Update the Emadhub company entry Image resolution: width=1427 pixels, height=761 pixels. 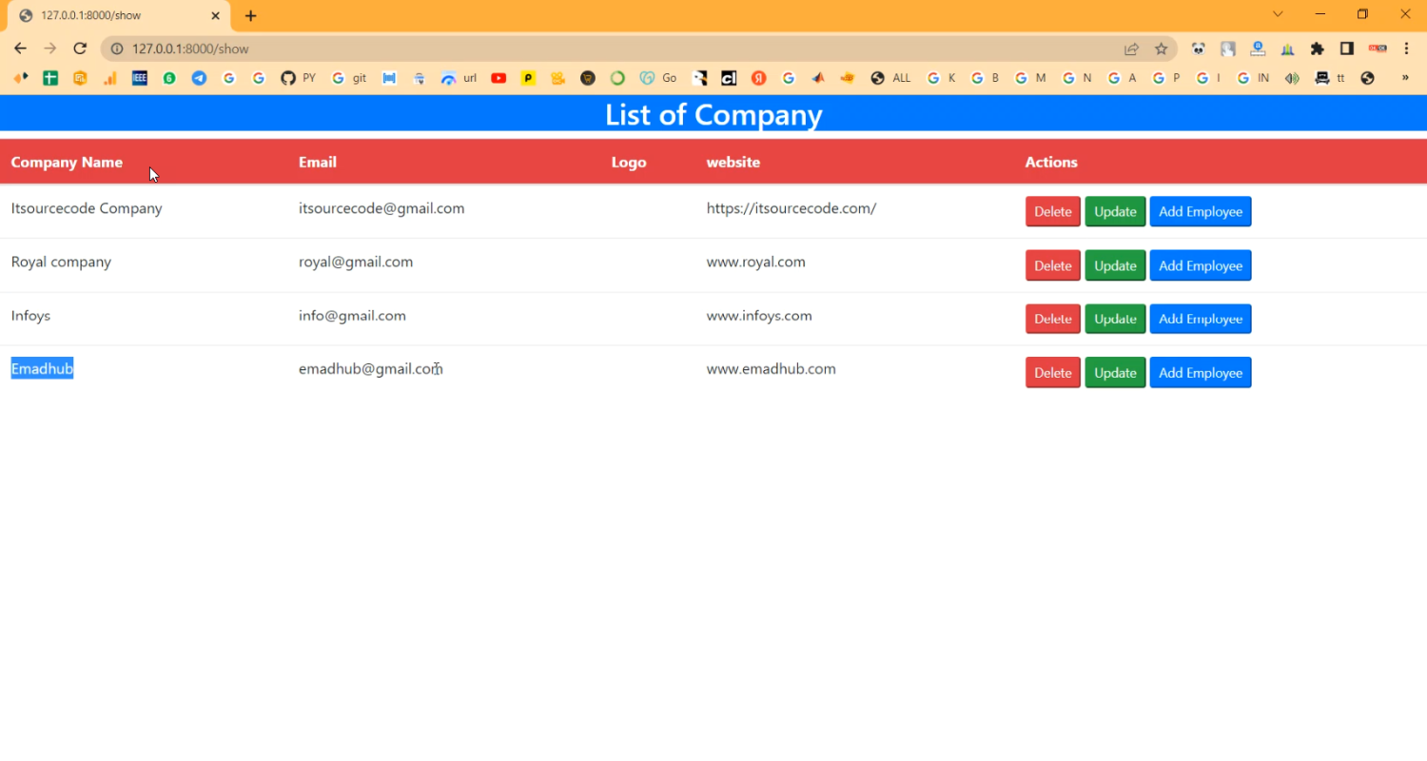coord(1115,373)
